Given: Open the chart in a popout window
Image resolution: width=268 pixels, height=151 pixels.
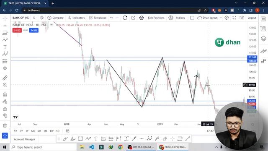Looking at the screenshot, I should point(133,18).
